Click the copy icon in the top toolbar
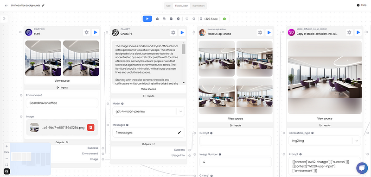Image resolution: width=371 pixels, height=177 pixels. pyautogui.click(x=164, y=18)
